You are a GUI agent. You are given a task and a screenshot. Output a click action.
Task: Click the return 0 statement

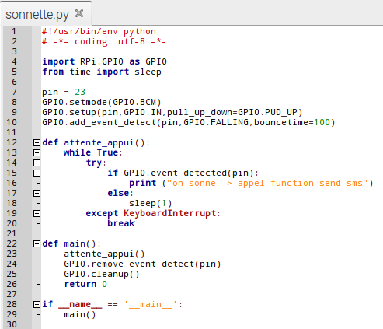tap(85, 284)
